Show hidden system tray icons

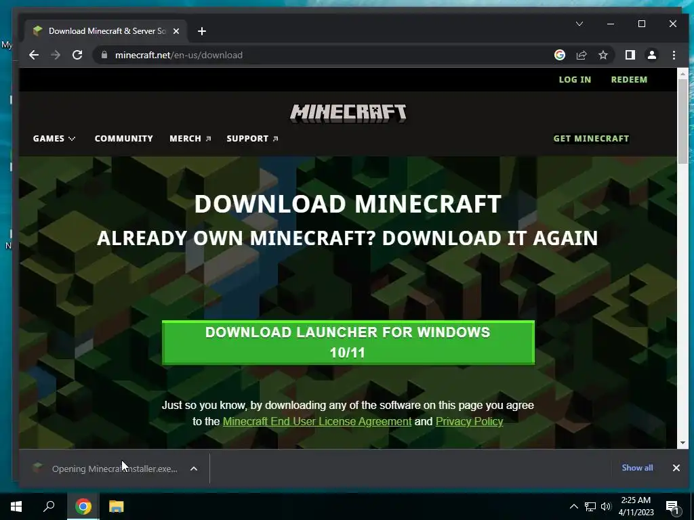pyautogui.click(x=573, y=506)
